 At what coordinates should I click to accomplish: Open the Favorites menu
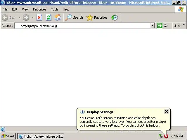40,9
